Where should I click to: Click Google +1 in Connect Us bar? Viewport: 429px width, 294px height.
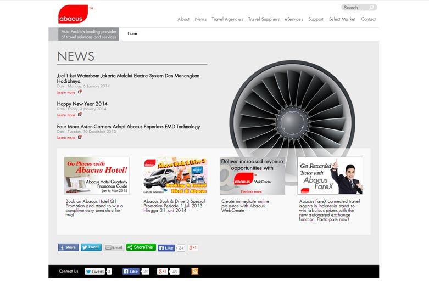coord(162,272)
